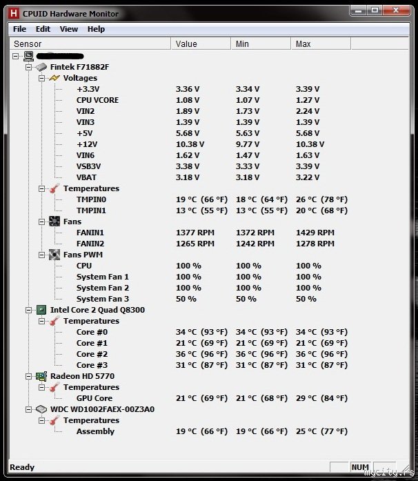Select the Core #1 row

(92, 343)
